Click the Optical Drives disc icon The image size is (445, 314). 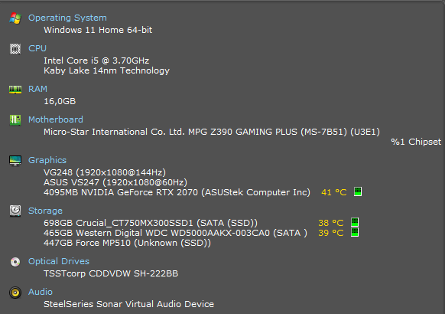click(x=15, y=262)
